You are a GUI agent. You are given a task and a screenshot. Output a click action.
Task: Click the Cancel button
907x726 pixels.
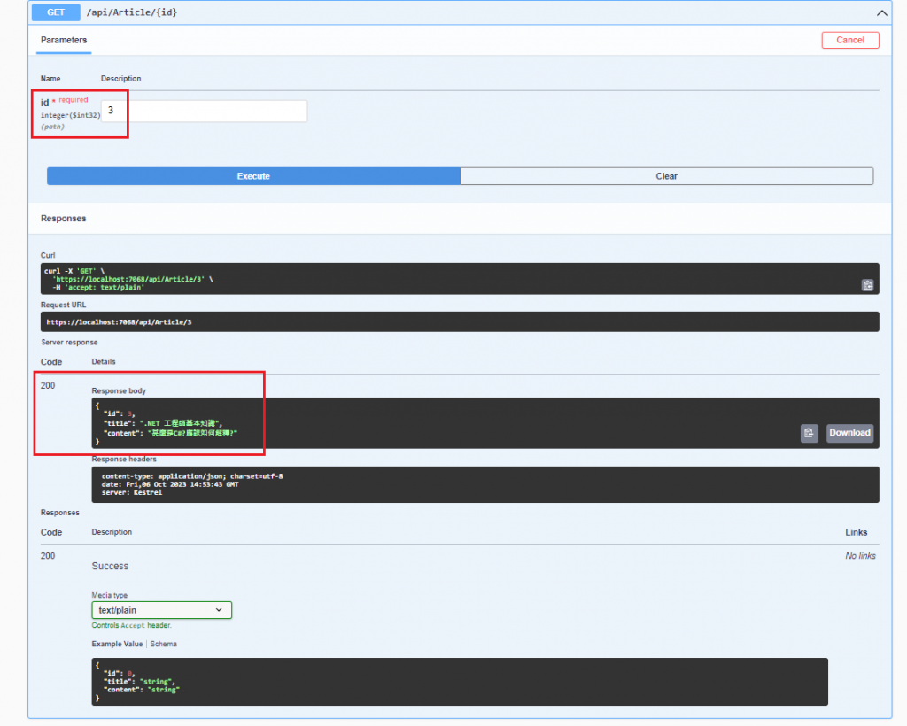coord(849,40)
